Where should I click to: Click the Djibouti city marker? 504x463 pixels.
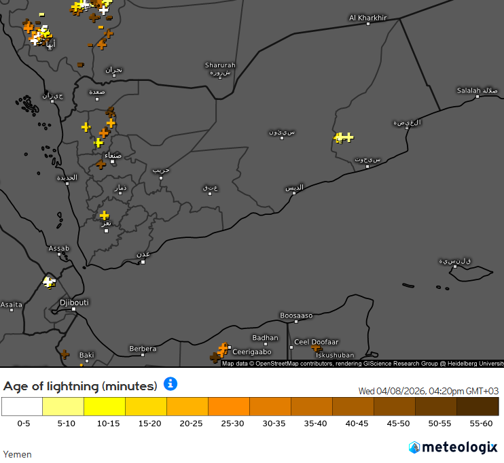(73, 309)
